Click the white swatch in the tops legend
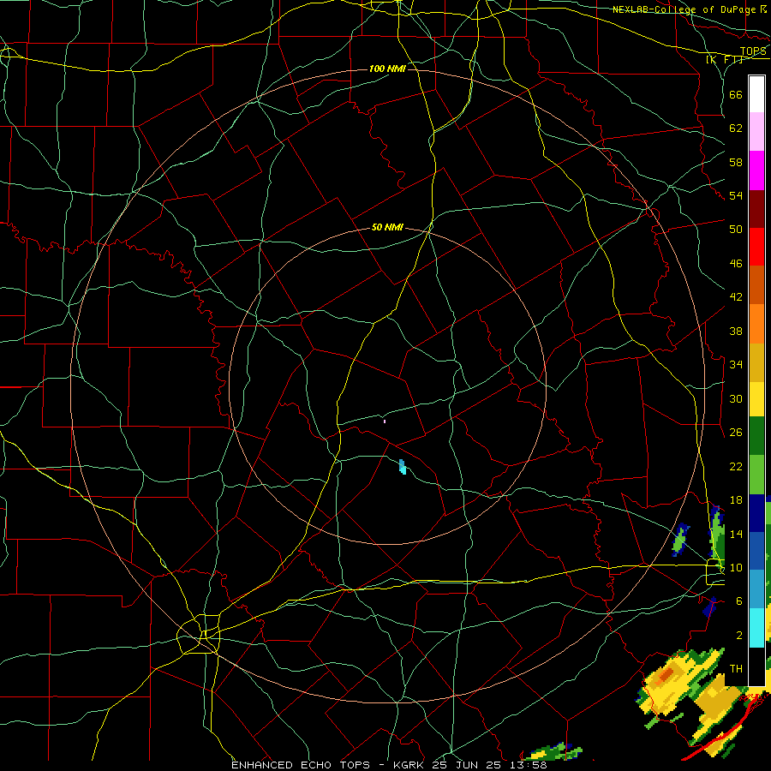The image size is (771, 771). (x=756, y=94)
